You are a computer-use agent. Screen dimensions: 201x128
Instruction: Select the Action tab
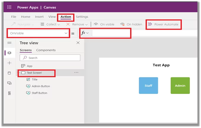66,17
